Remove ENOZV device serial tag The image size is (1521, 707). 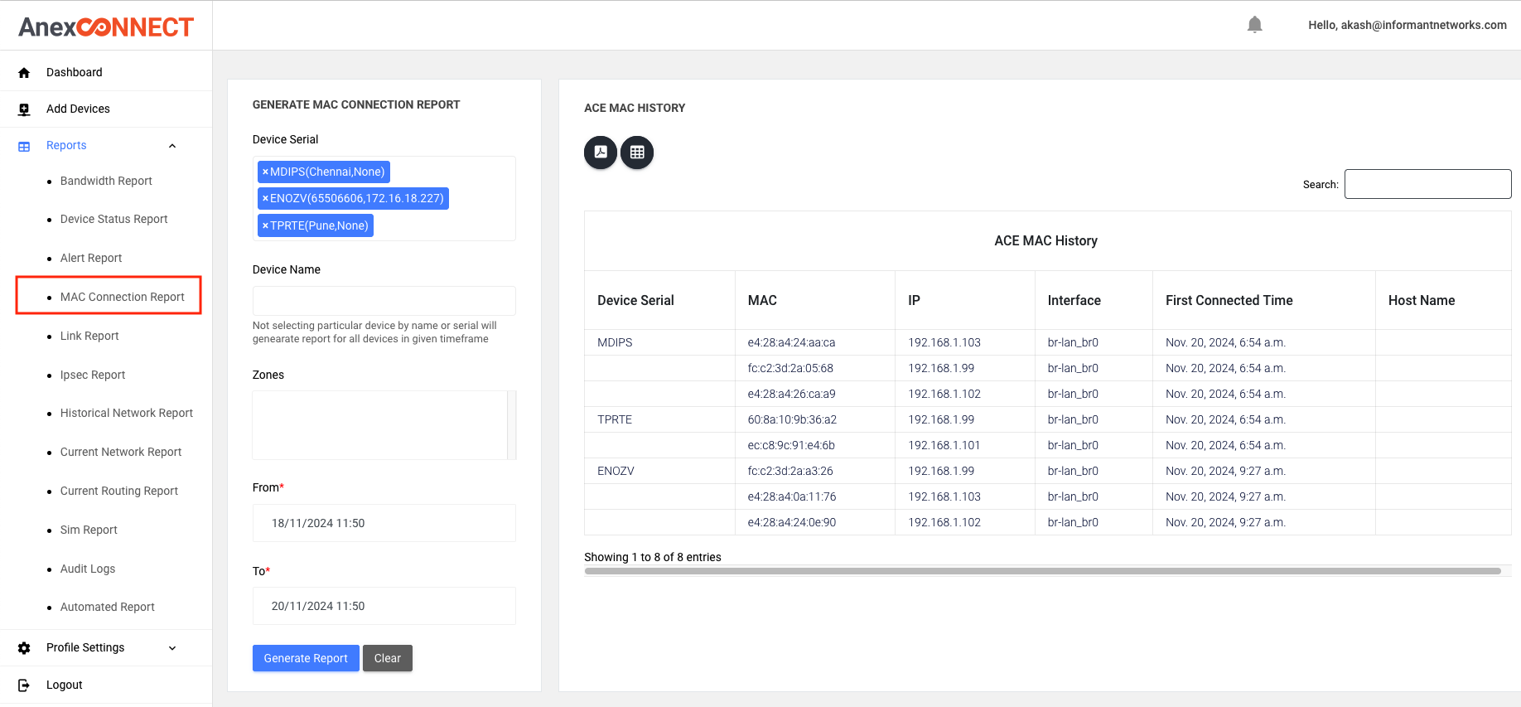point(265,199)
